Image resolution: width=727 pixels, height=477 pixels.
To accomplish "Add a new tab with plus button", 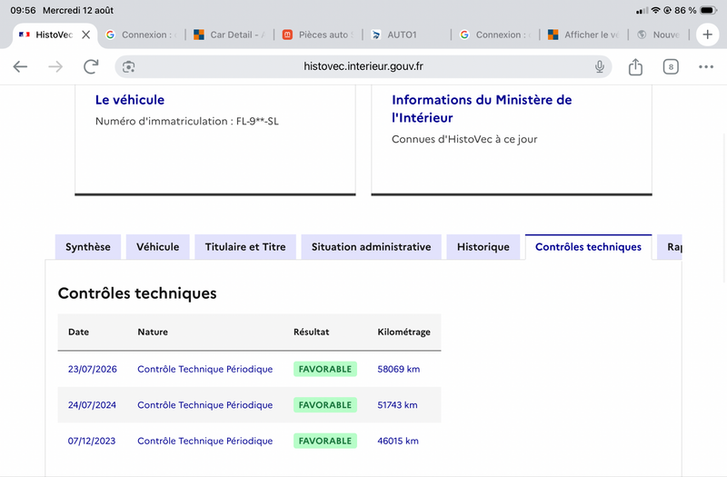I will pyautogui.click(x=708, y=35).
